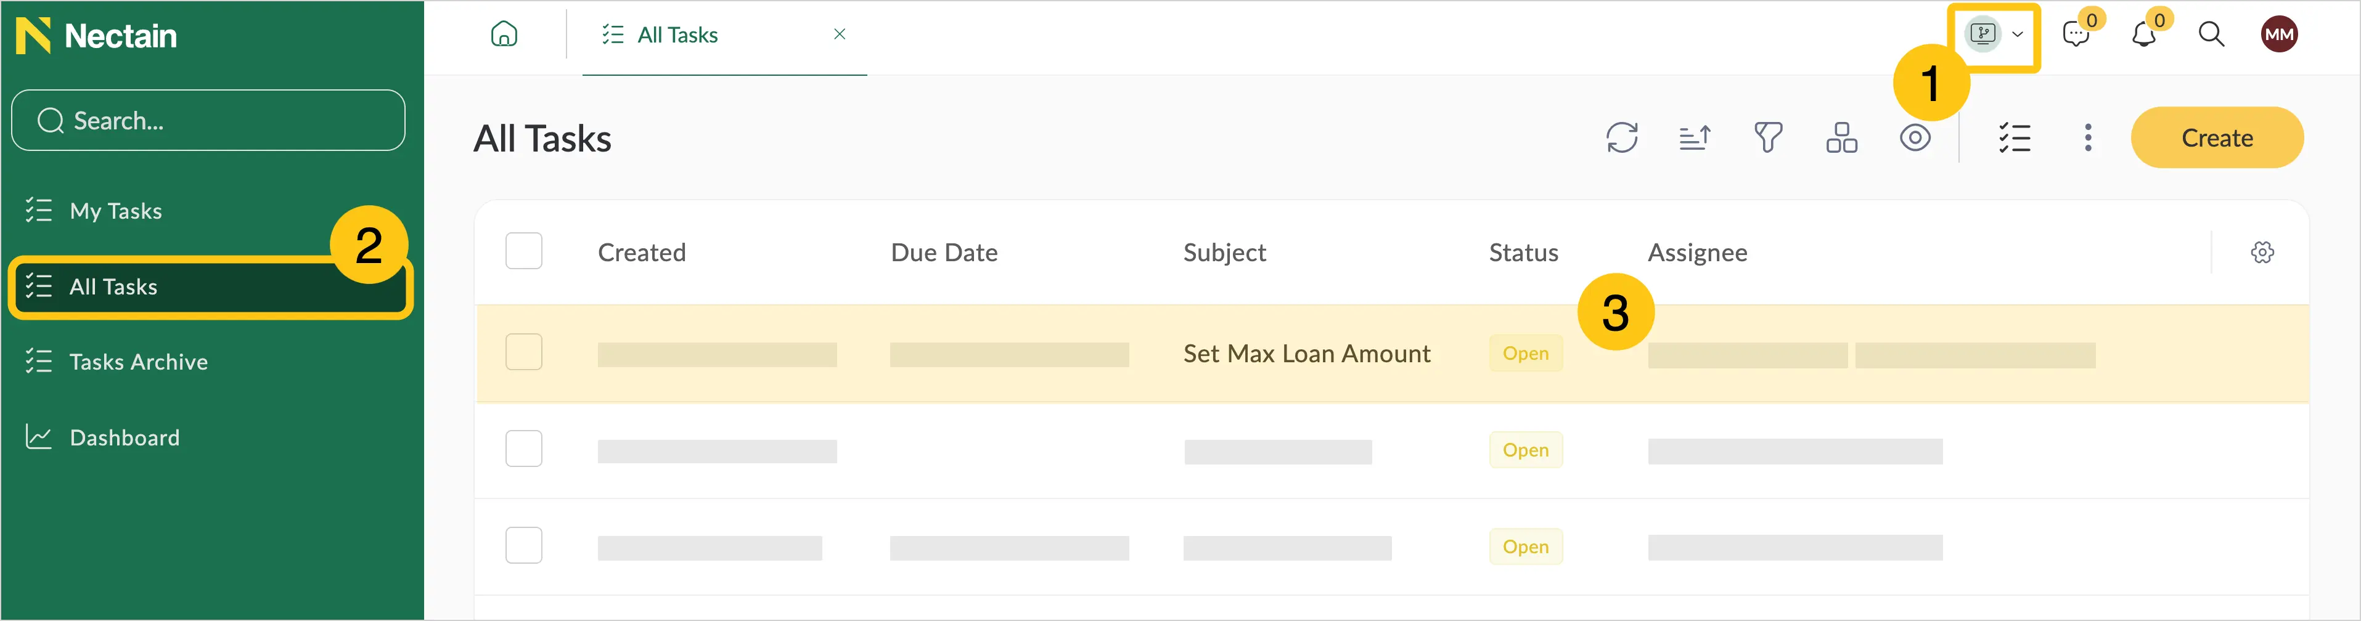Toggle the eye view icon

click(1915, 137)
